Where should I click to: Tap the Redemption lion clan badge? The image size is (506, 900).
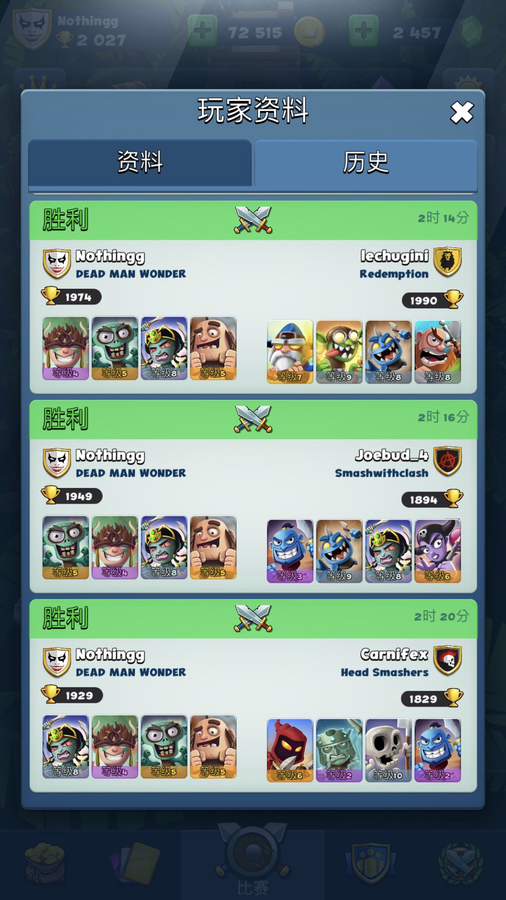(x=448, y=262)
